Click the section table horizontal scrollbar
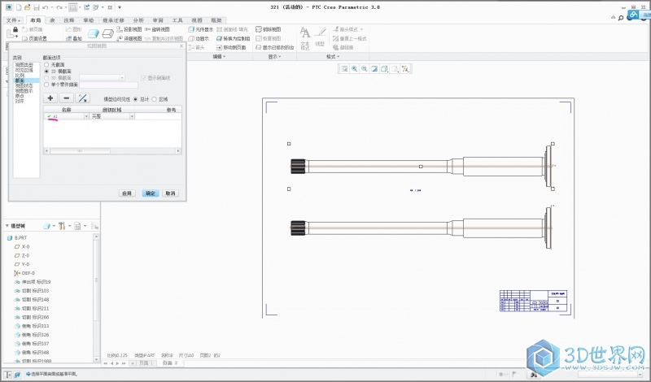 (112, 151)
